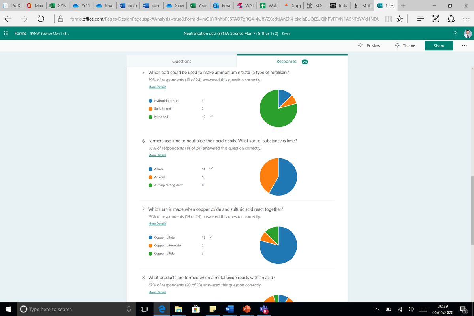Switch to PowerPoint on the taskbar
Screen dimensions: 474x316
pos(246,309)
